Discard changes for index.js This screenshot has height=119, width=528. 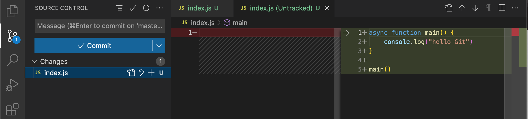click(x=141, y=73)
